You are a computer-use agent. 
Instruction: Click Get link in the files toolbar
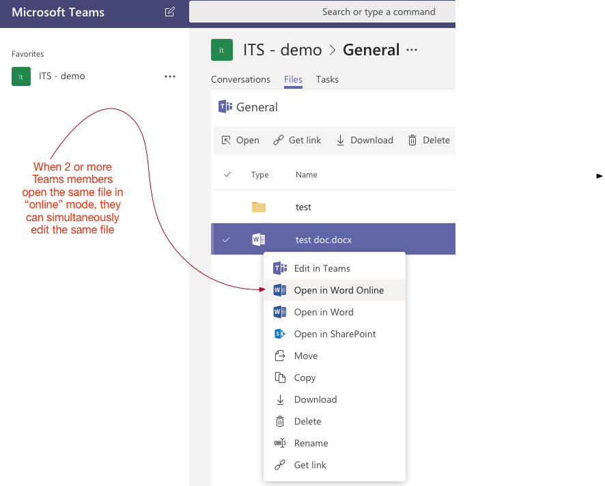[x=297, y=140]
